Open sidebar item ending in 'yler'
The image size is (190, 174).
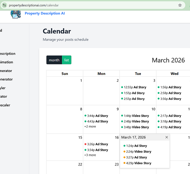point(3,88)
